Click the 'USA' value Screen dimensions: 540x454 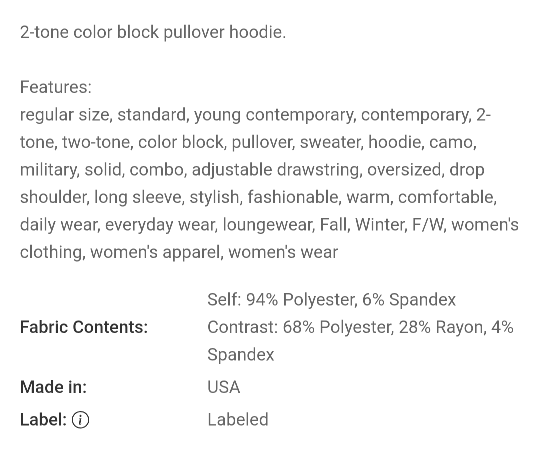(224, 387)
